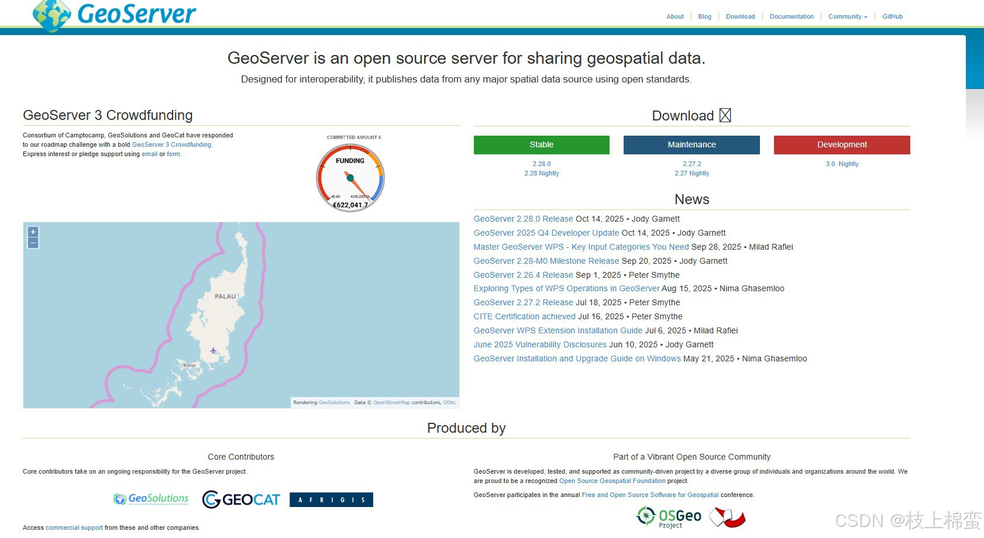Click the PALAU label on the map
This screenshot has height=538, width=984.
click(x=225, y=296)
